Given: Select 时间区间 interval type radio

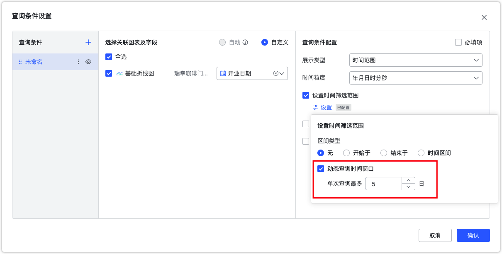Looking at the screenshot, I should click(421, 153).
